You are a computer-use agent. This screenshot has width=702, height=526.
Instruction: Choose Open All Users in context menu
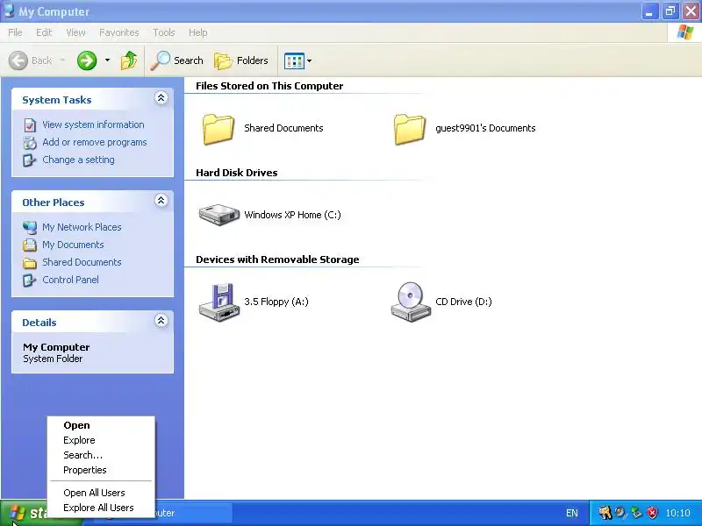pyautogui.click(x=101, y=493)
